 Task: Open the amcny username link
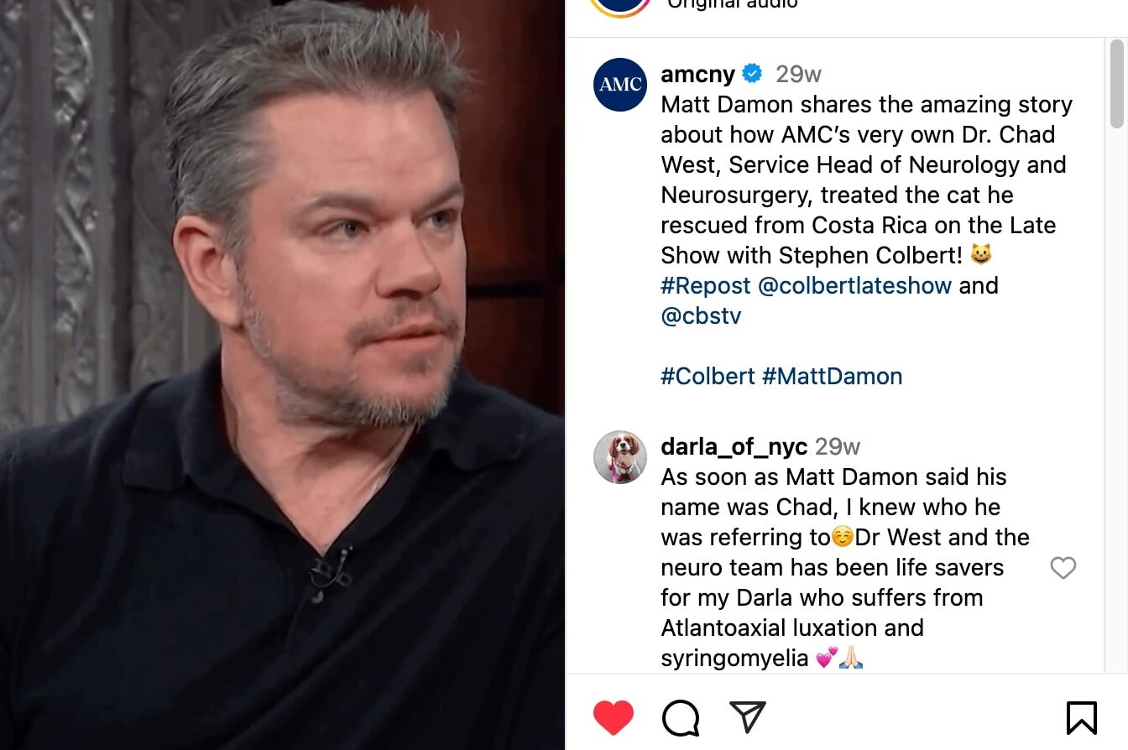coord(697,74)
